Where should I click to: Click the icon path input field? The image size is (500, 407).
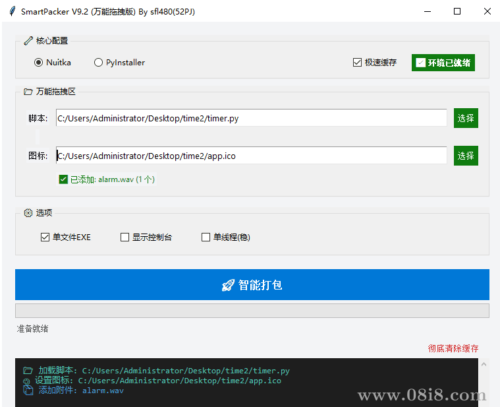point(251,156)
